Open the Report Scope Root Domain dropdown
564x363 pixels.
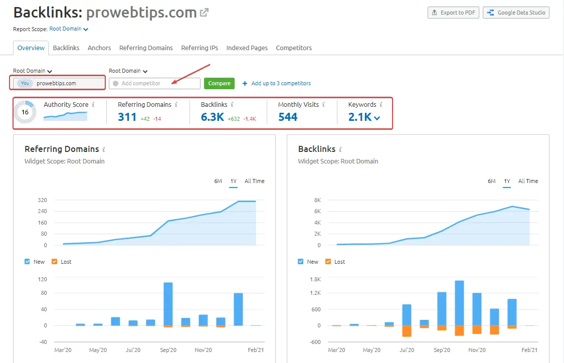pyautogui.click(x=69, y=29)
